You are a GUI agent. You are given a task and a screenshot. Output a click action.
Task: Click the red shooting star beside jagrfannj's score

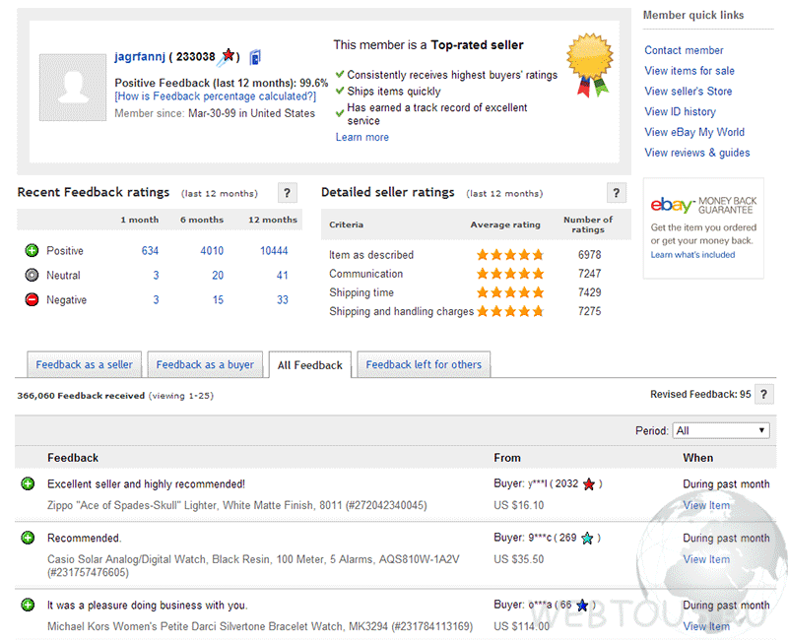[227, 56]
